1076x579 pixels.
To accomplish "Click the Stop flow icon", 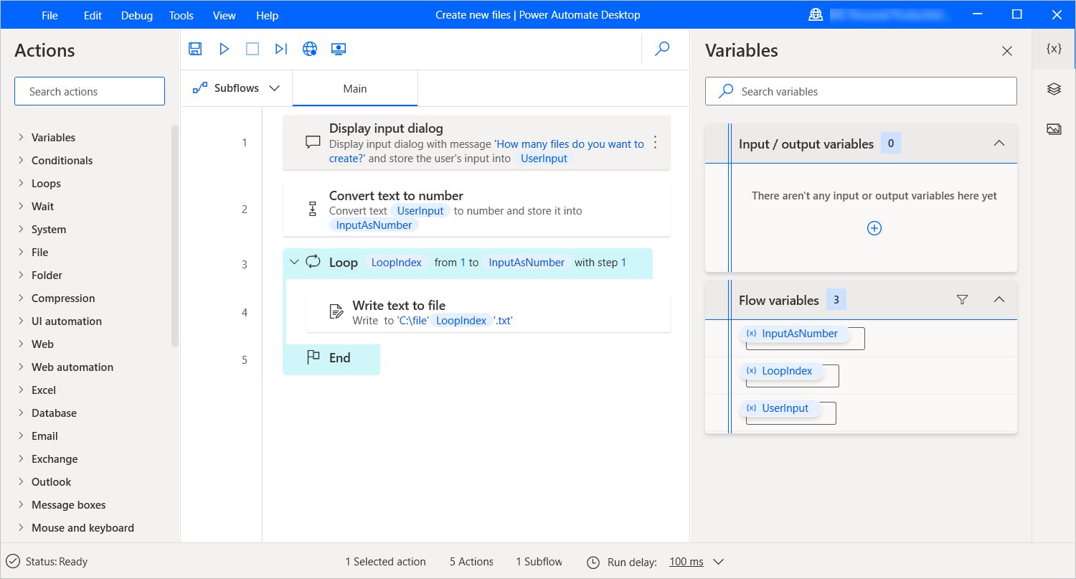I will pyautogui.click(x=253, y=49).
